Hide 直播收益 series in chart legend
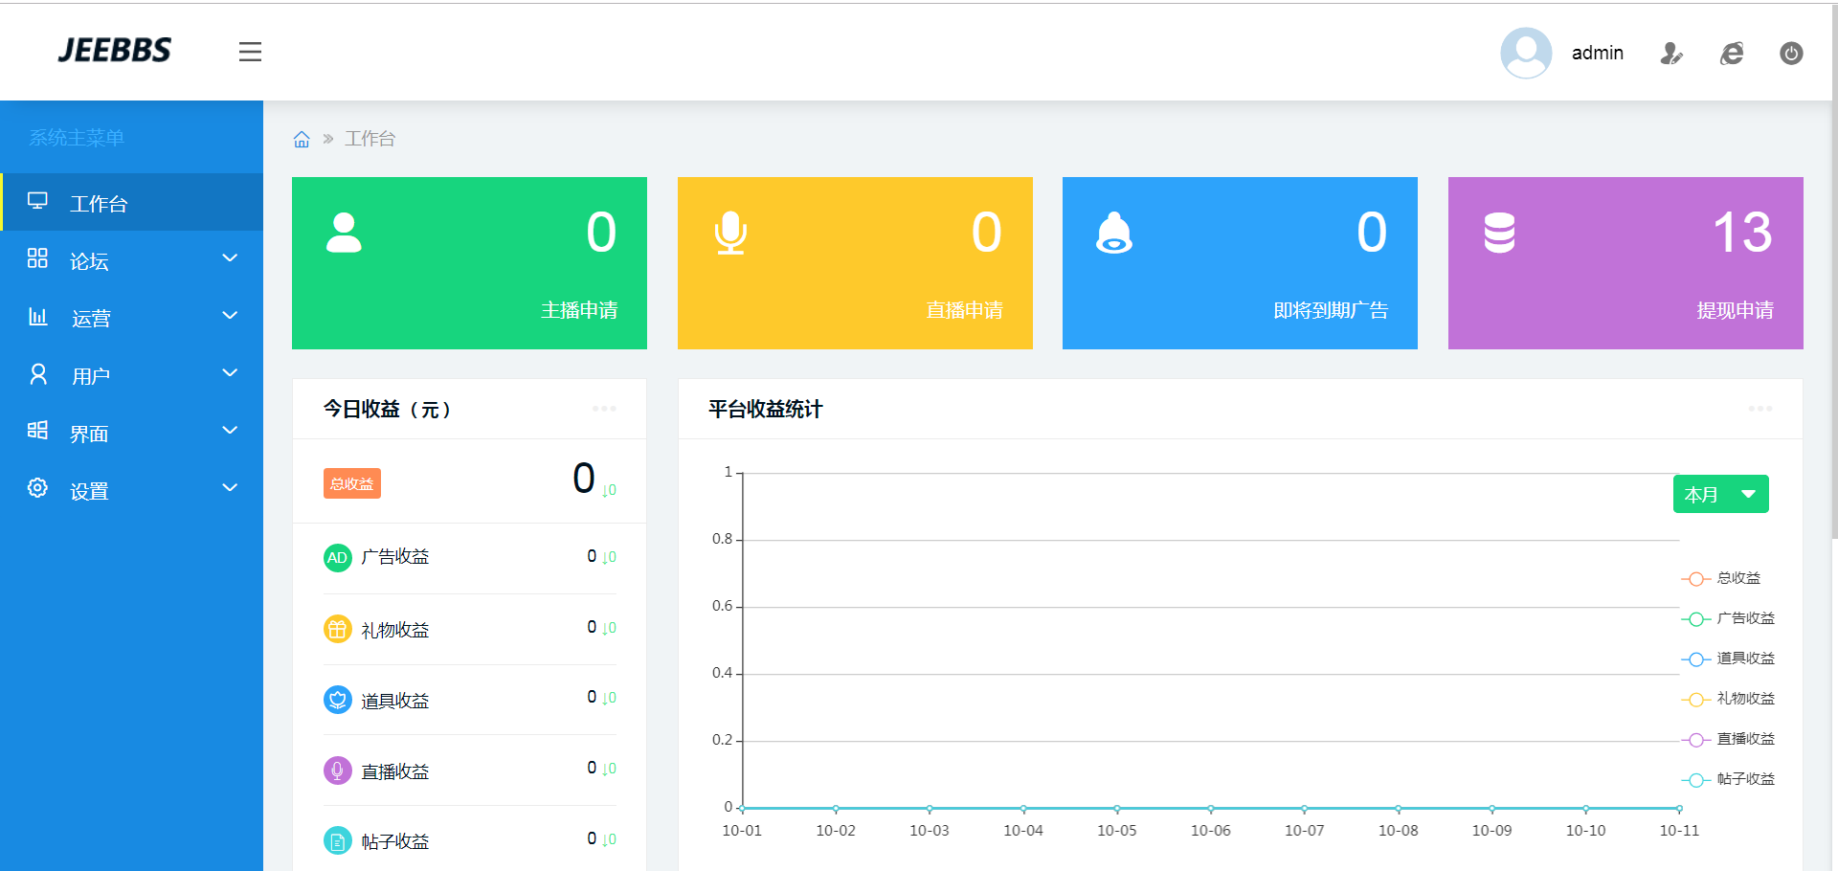The image size is (1838, 871). point(1728,739)
